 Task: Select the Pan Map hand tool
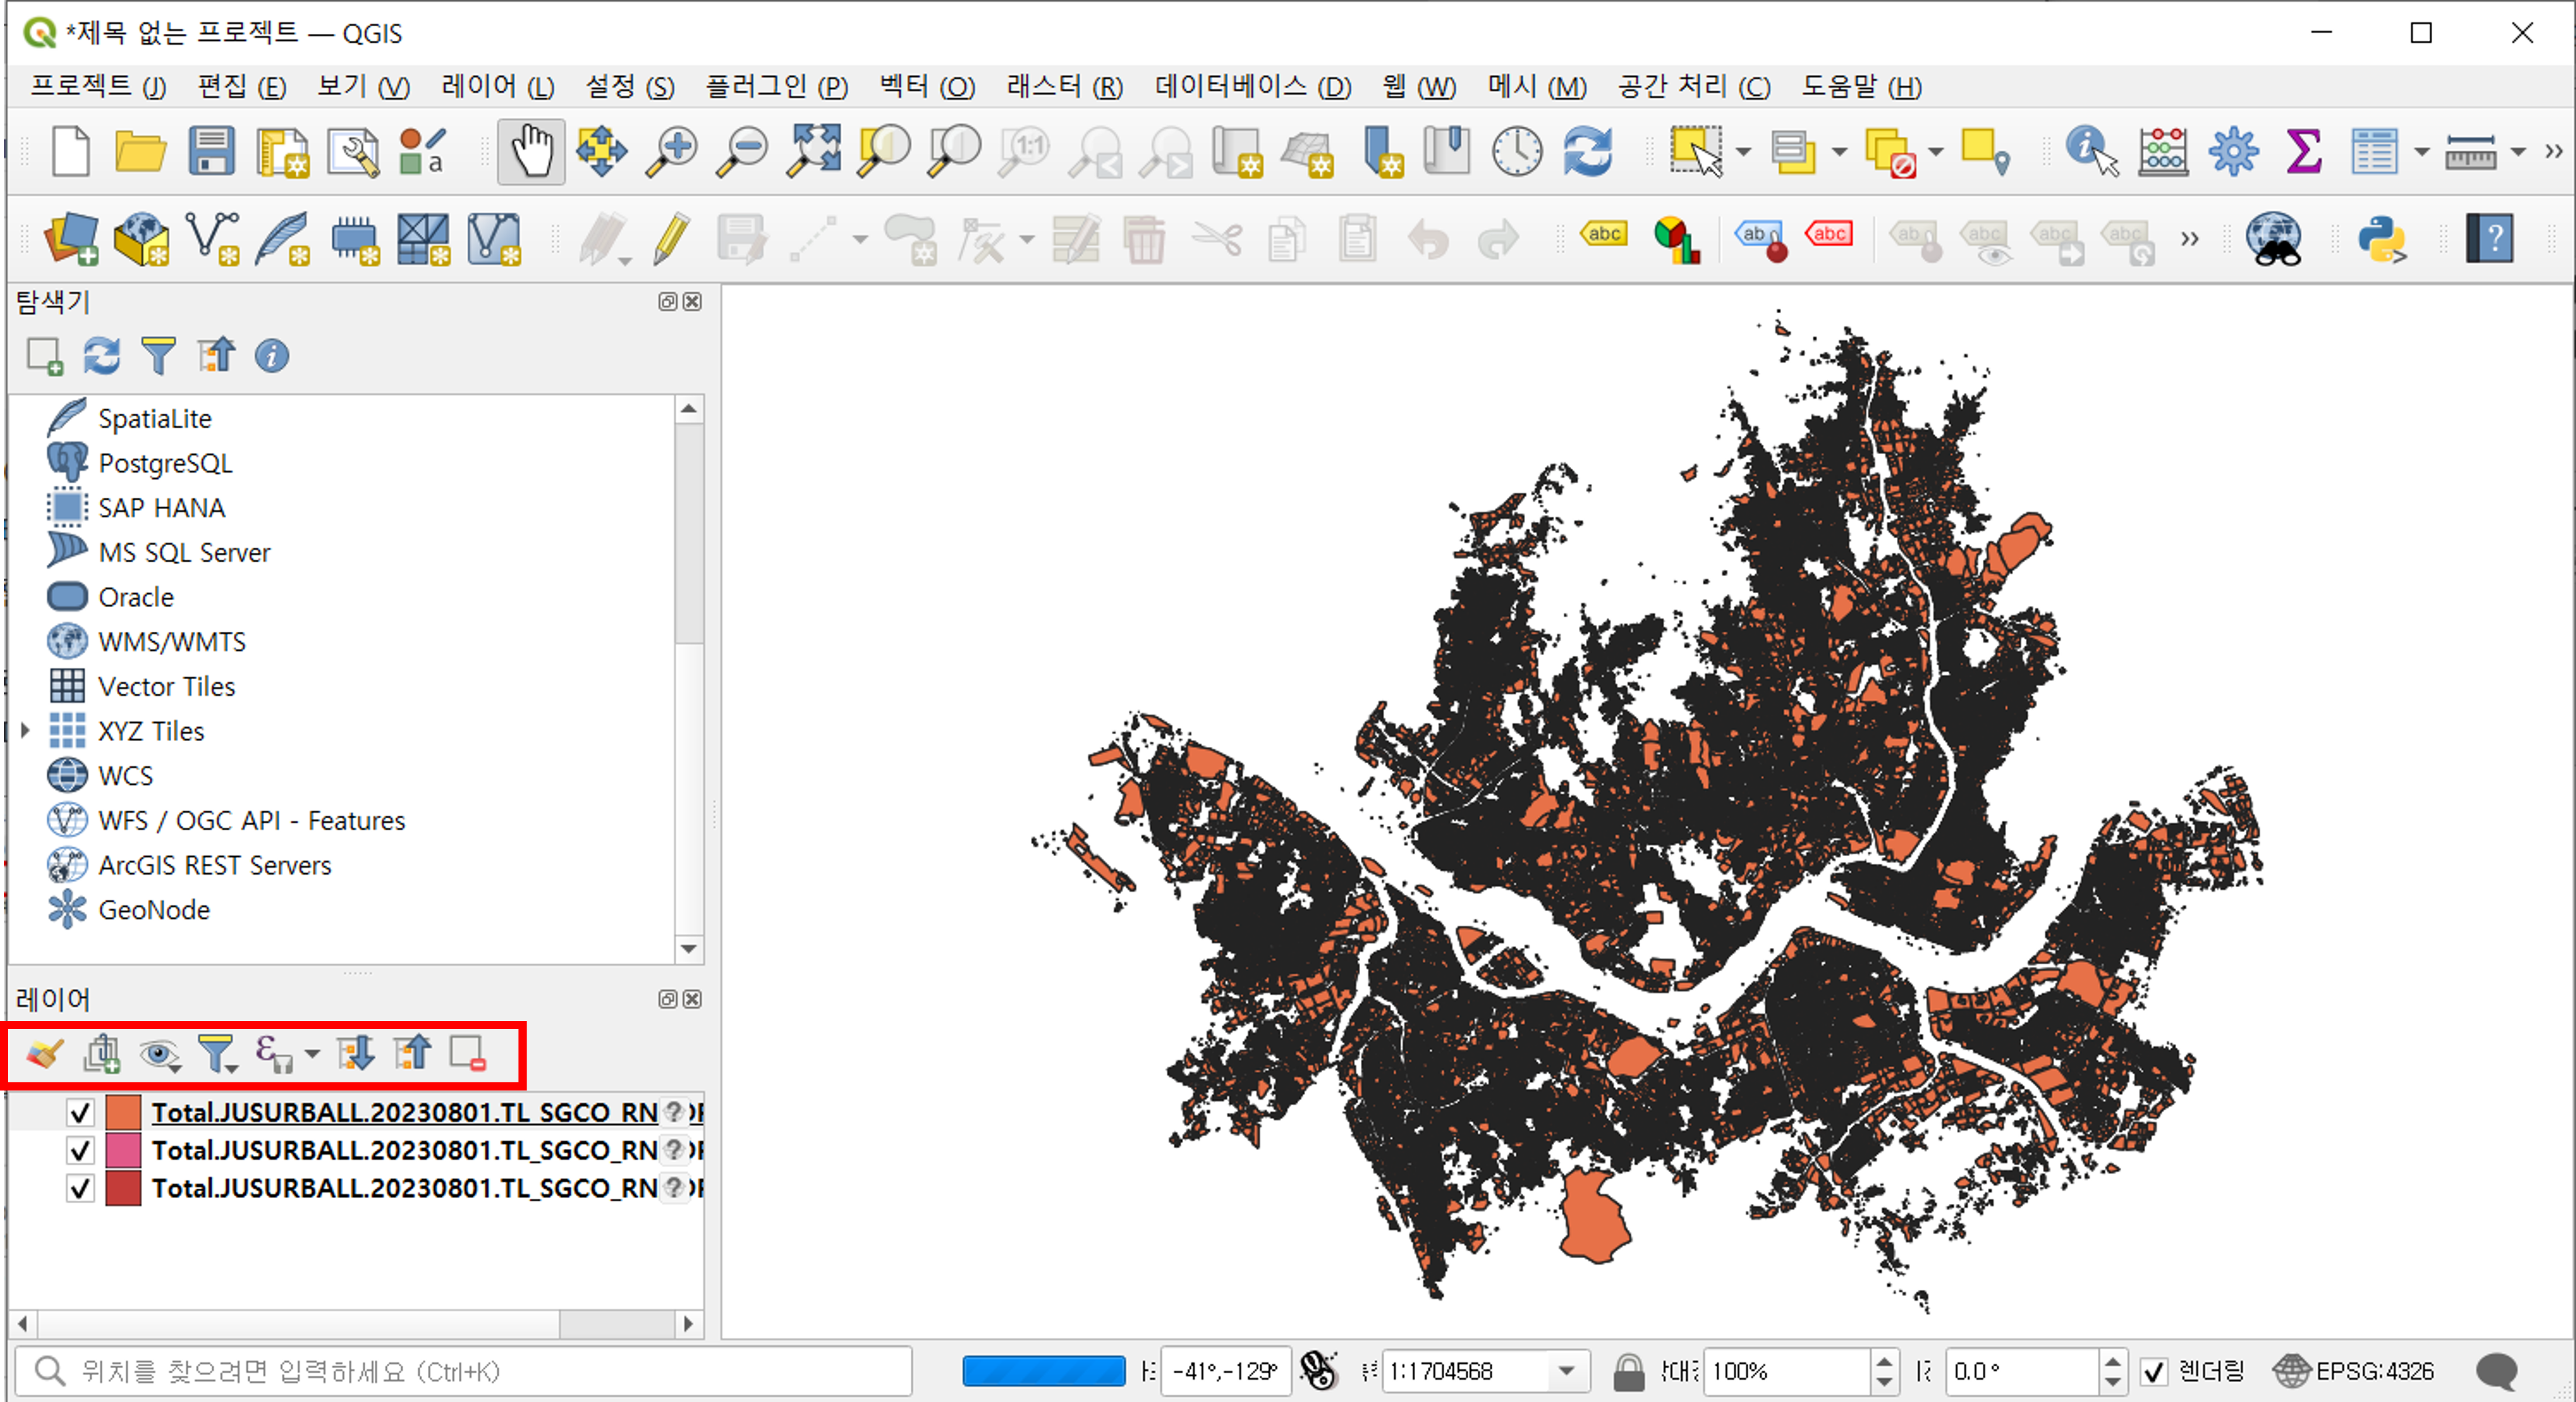click(x=530, y=152)
